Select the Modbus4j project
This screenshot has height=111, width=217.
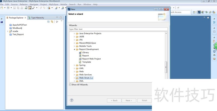pos(16,28)
